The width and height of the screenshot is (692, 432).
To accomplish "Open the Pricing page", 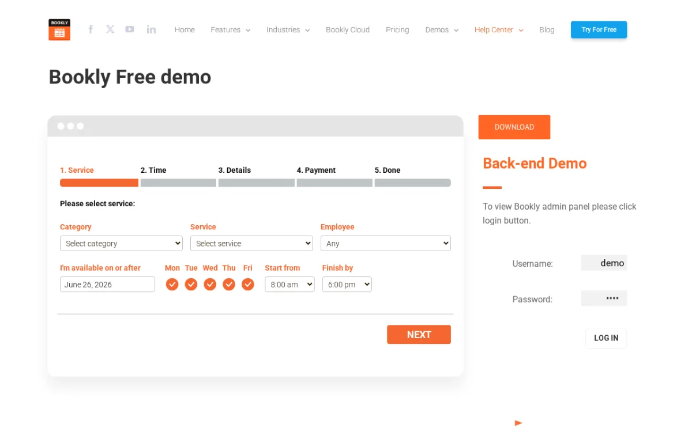I will [397, 30].
